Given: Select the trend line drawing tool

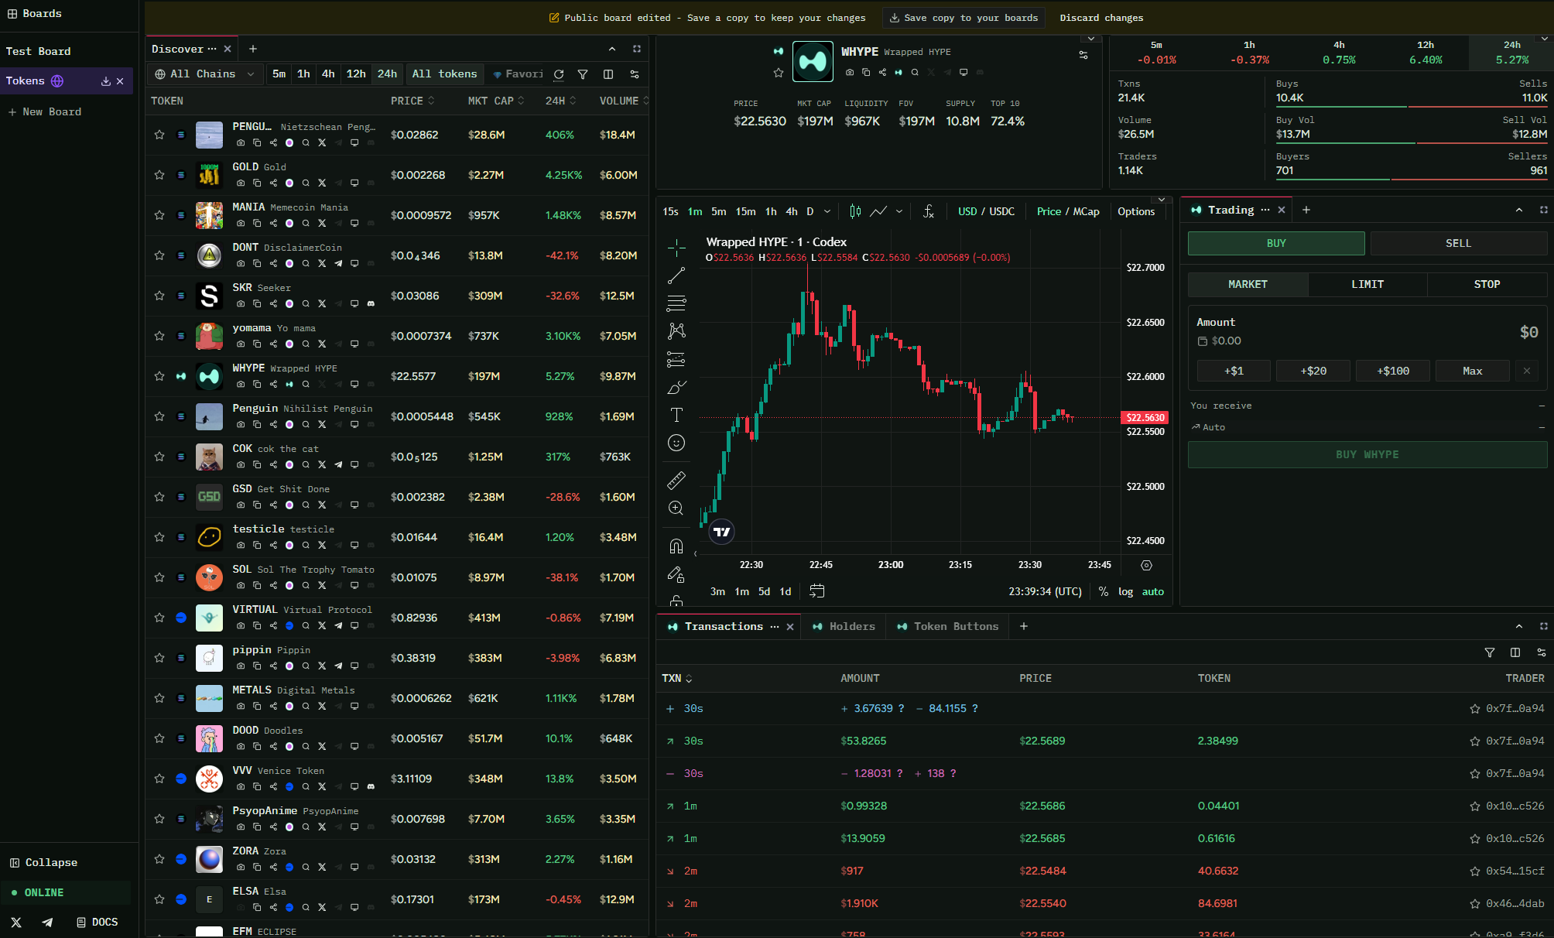Looking at the screenshot, I should 676,276.
